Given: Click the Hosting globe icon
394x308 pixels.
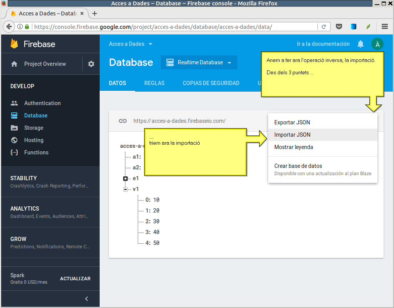Looking at the screenshot, I should 14,140.
